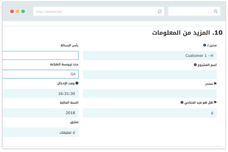Click the empty اسم المشروع field
The width and height of the screenshot is (228, 152).
(150, 75)
